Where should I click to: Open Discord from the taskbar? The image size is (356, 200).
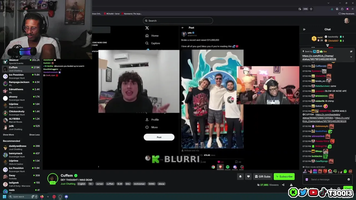(x=66, y=197)
